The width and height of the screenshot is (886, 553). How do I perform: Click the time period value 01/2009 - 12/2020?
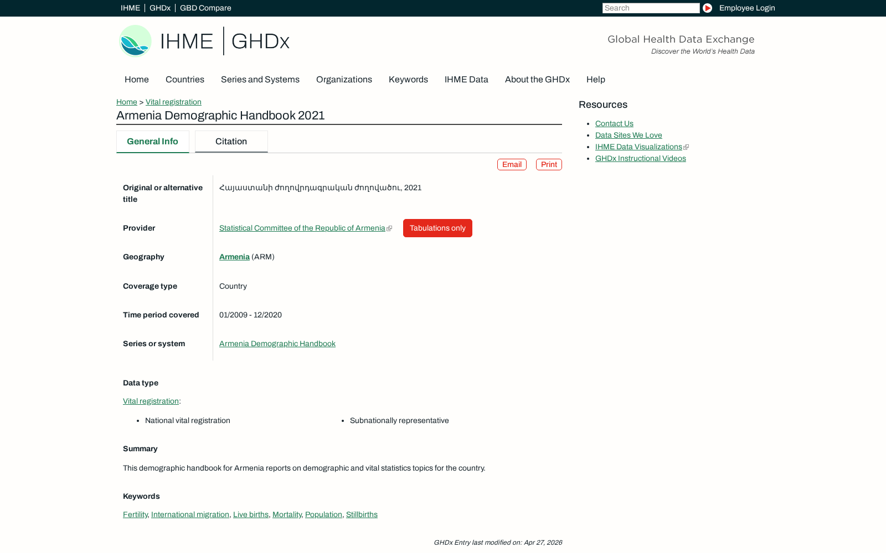click(250, 315)
